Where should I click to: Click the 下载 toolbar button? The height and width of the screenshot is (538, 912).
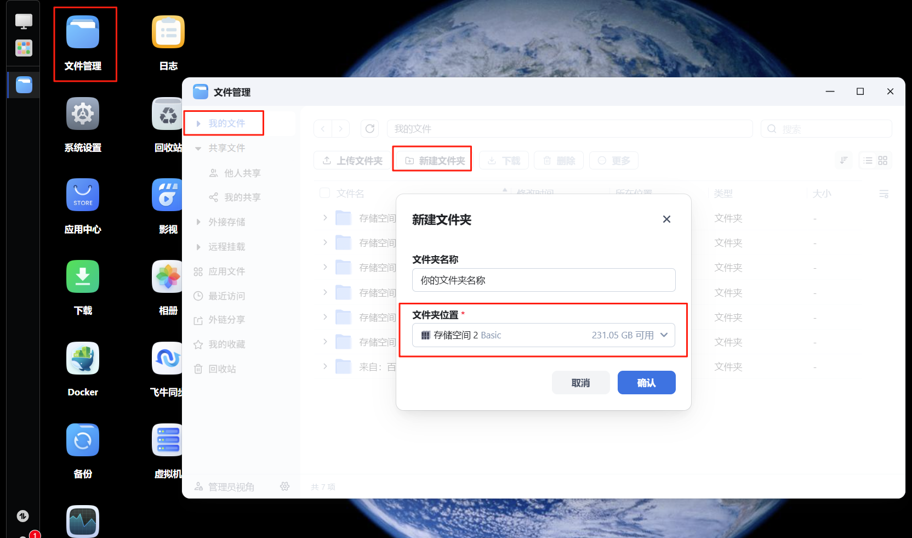point(504,161)
